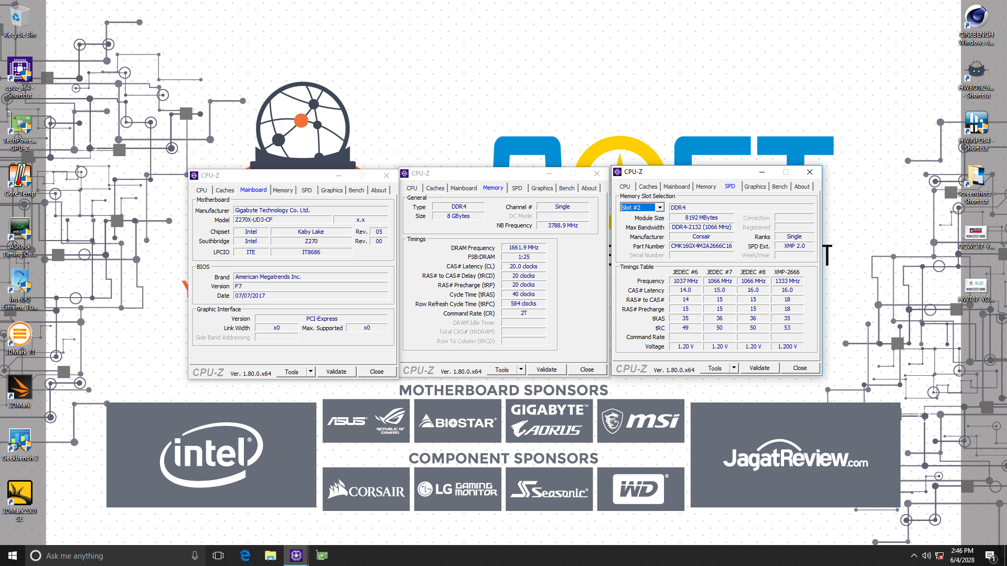
Task: Click Close button in SPD CPU-Z window
Action: point(800,368)
